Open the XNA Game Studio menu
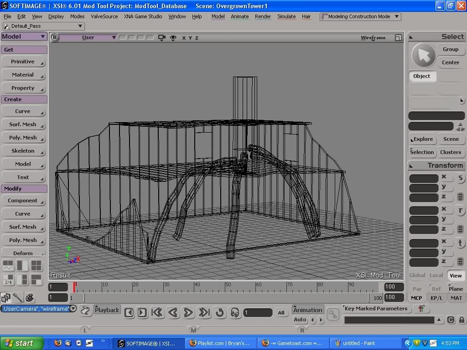The image size is (467, 350). [x=143, y=17]
